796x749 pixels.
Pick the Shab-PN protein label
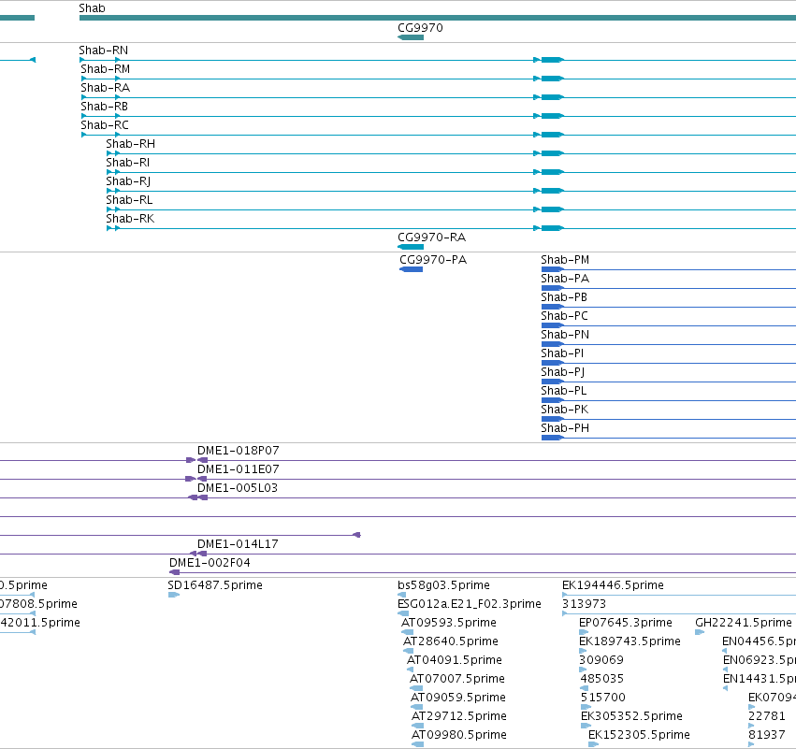point(565,335)
